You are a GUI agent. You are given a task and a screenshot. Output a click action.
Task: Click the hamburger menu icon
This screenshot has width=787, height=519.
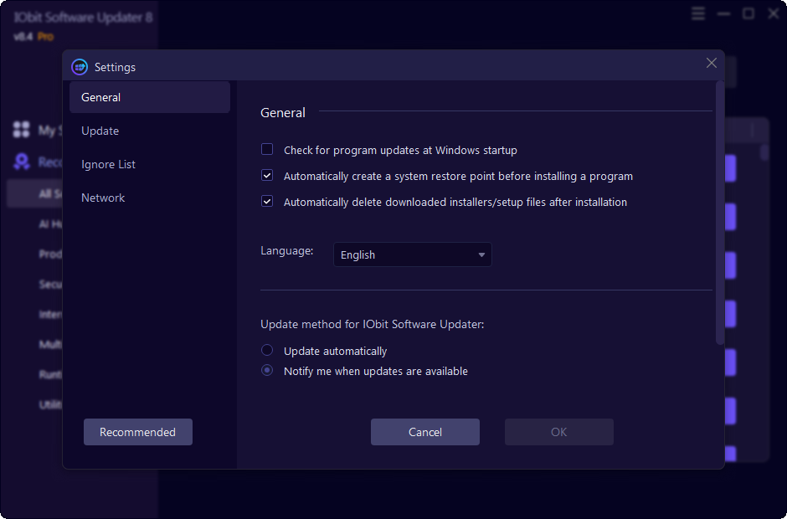point(697,13)
